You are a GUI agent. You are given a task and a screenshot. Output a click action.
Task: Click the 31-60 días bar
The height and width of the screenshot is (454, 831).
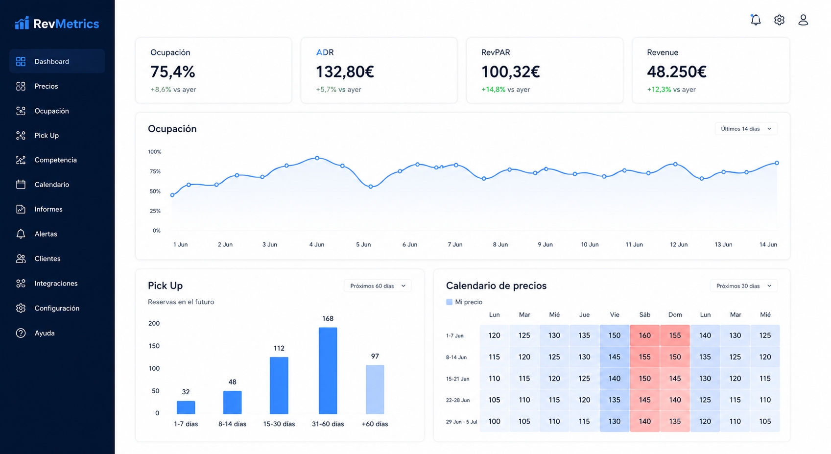click(x=328, y=371)
